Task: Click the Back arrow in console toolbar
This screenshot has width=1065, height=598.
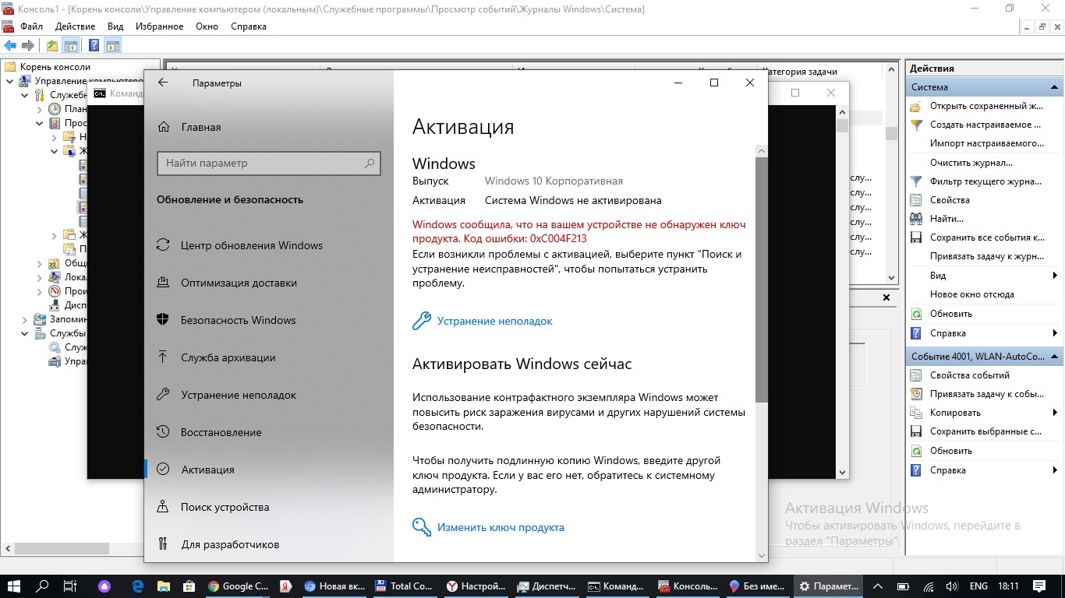Action: [10, 46]
